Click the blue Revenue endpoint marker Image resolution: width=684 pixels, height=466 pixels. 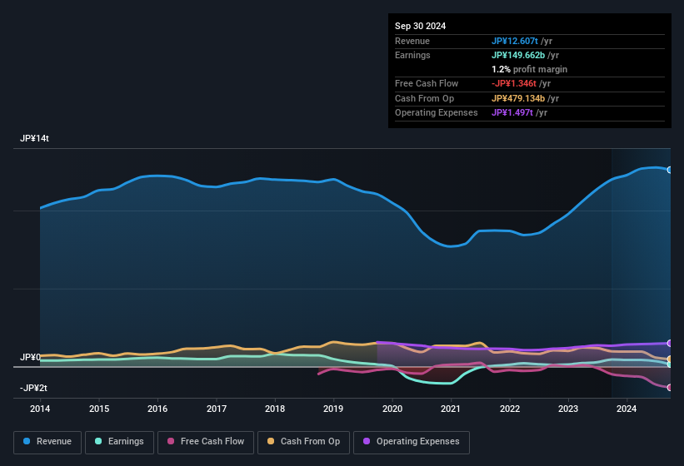tap(670, 170)
